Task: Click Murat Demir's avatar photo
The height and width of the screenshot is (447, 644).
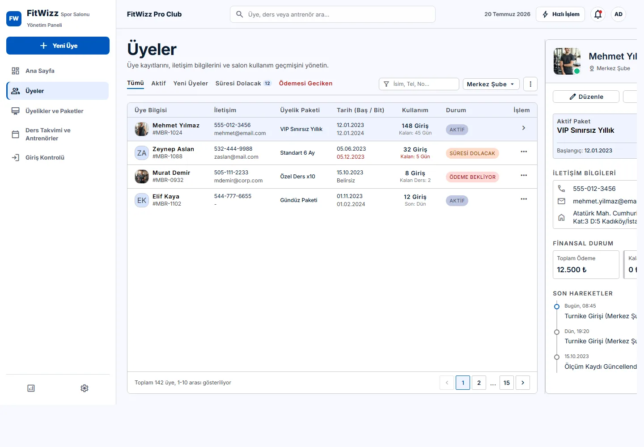Action: tap(142, 177)
